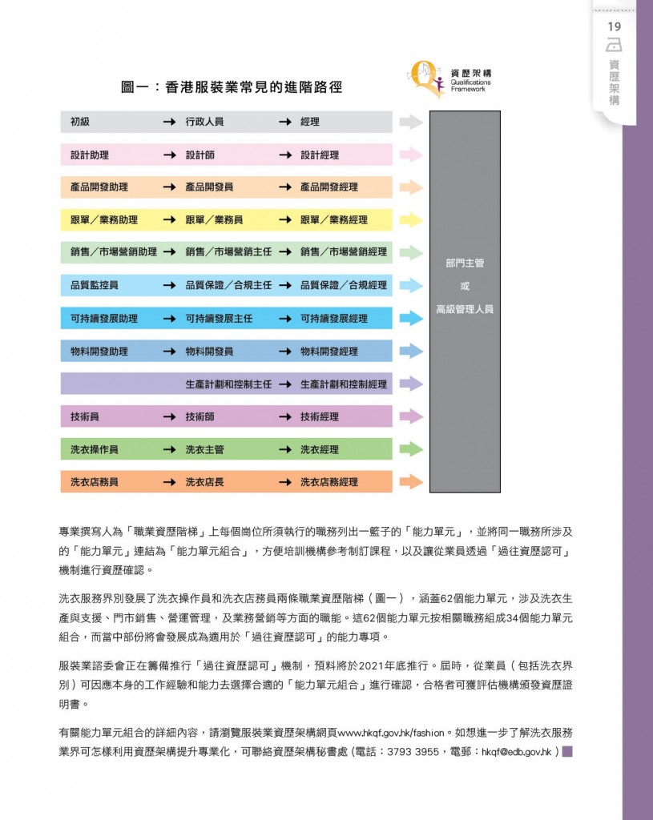Click the Qualifications Framework logo
The width and height of the screenshot is (653, 820).
coord(449,78)
